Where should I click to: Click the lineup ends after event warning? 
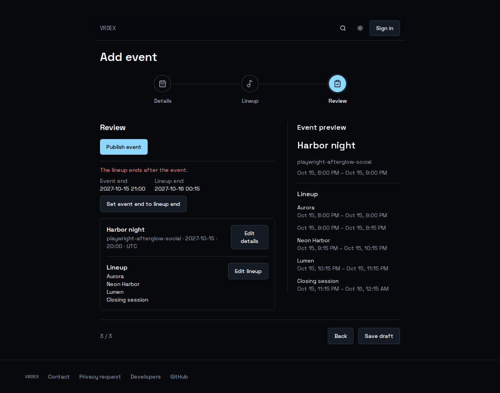click(x=144, y=170)
